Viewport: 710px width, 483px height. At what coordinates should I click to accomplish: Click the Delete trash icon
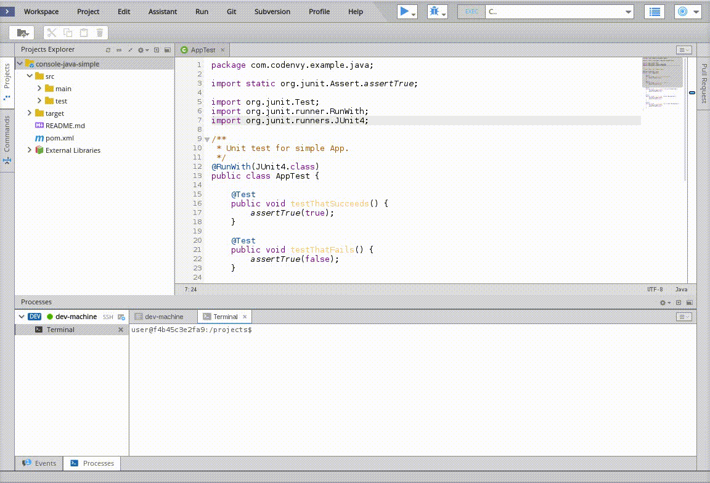coord(100,33)
